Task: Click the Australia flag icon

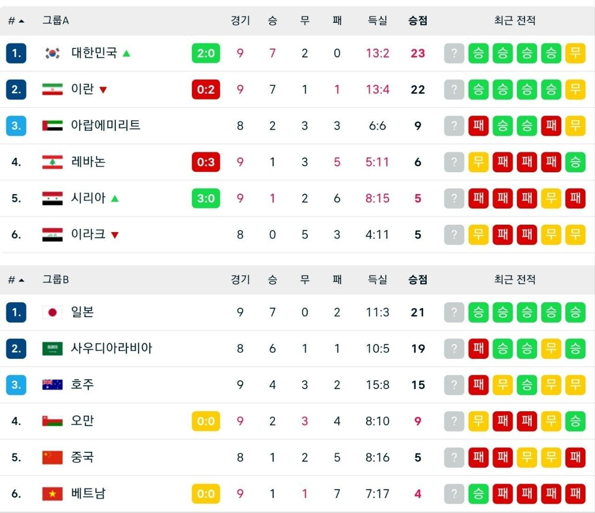Action: (x=52, y=385)
